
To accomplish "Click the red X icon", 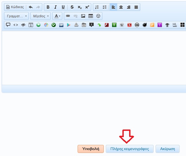I will [129, 25].
